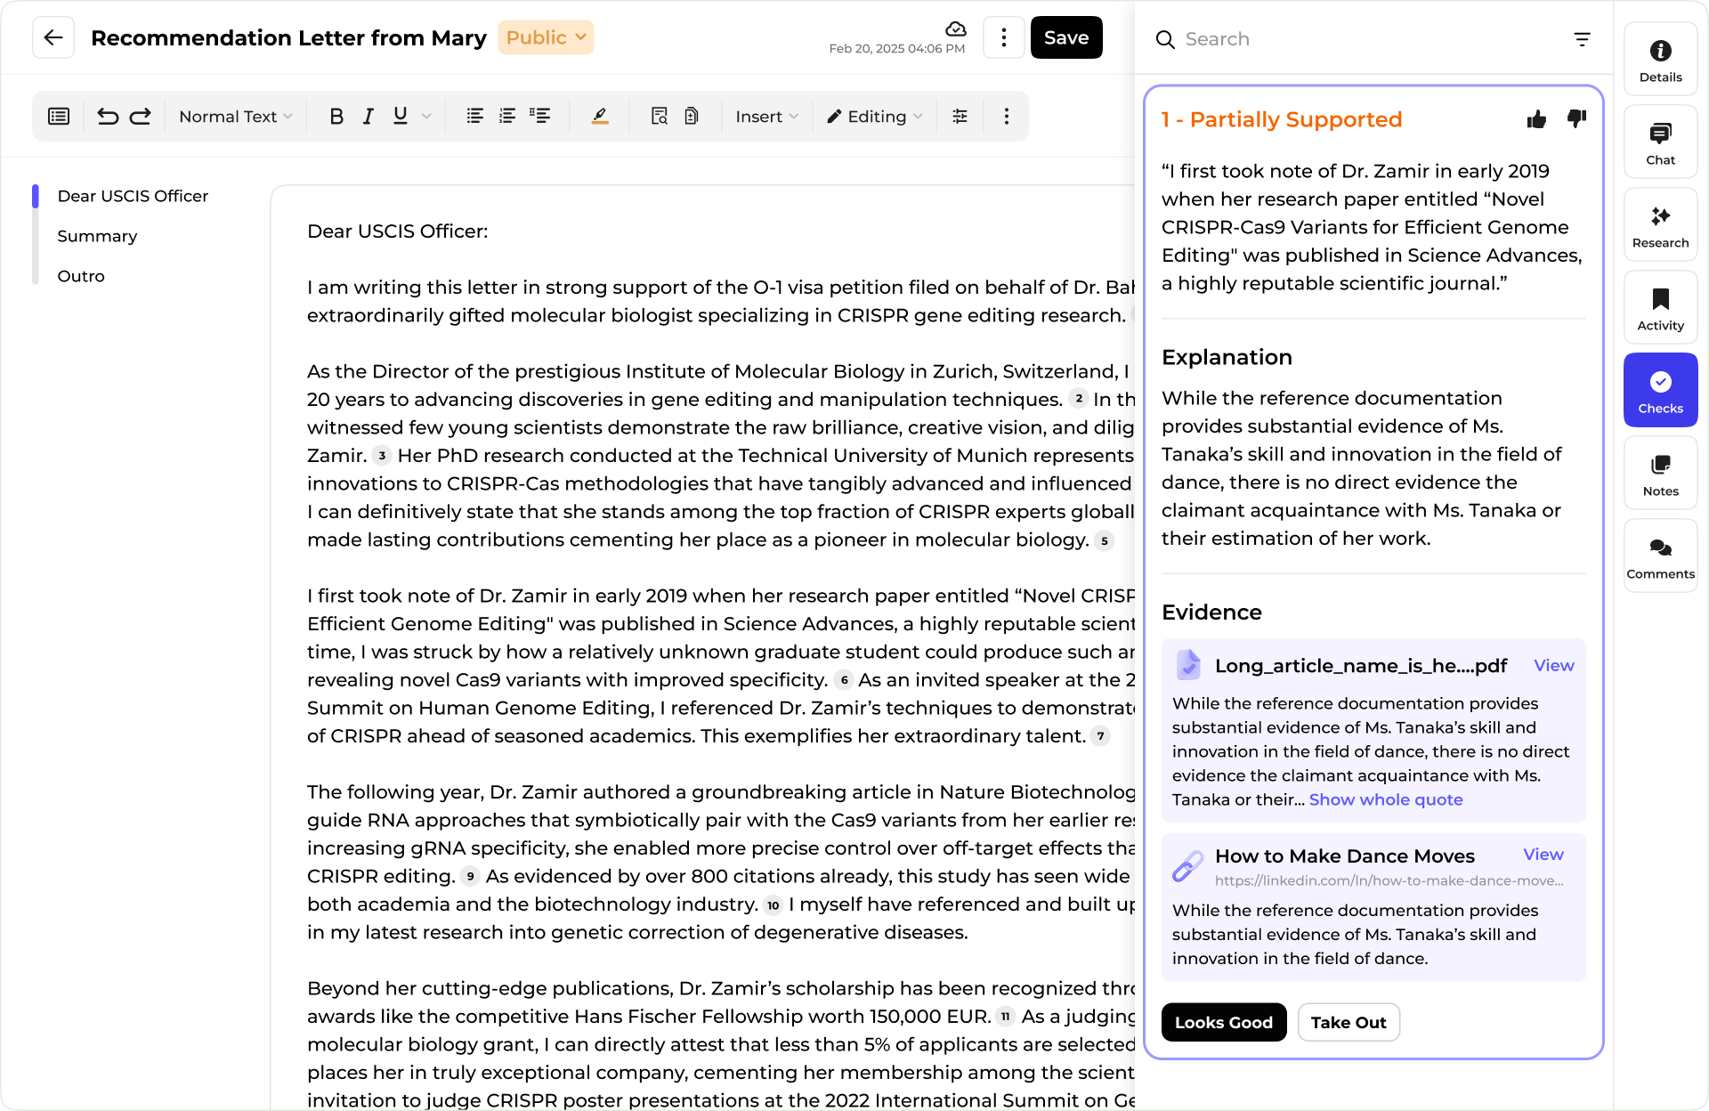Open the Normal Text style dropdown
Screen dimensions: 1709x1111
tap(235, 117)
